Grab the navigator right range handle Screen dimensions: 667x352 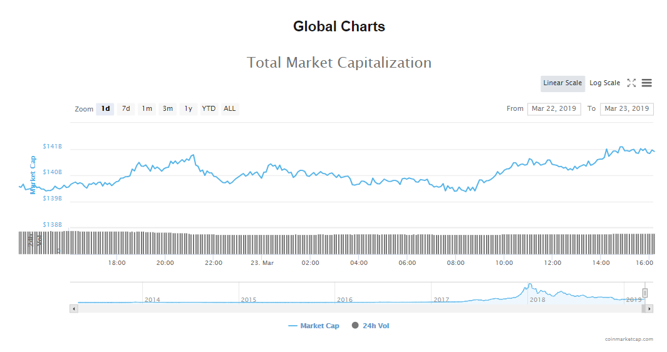644,293
